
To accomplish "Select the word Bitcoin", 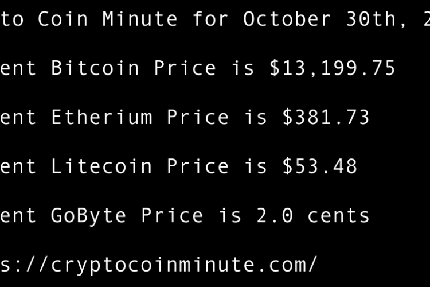I will tap(95, 68).
